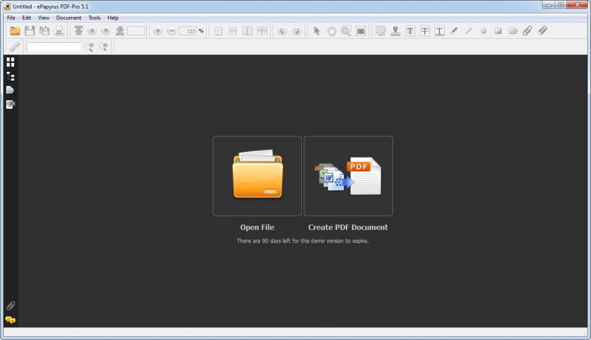
Task: Open the third sidebar panel with document icon
Action: coord(11,90)
